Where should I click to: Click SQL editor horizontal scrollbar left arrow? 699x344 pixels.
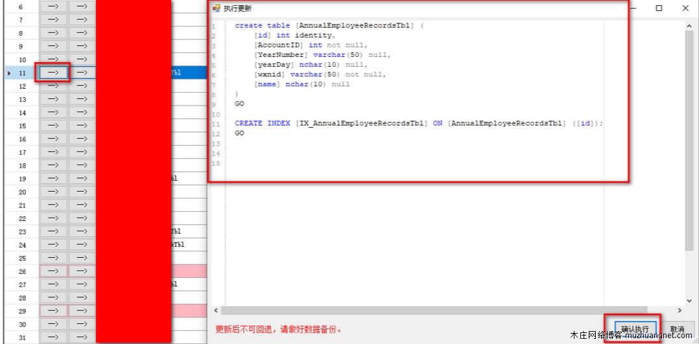216,310
